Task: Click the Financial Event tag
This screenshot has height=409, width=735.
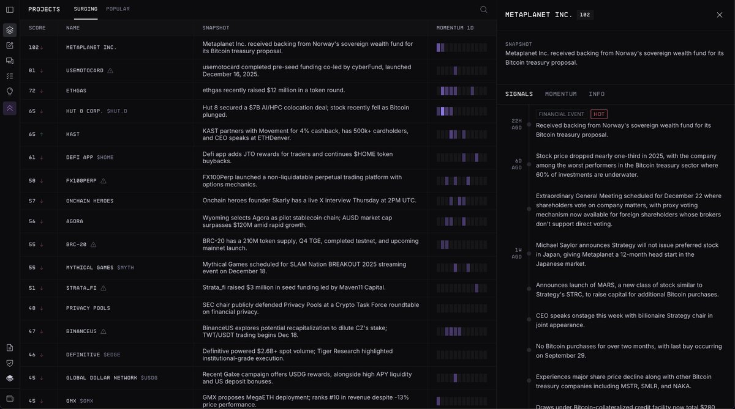Action: 562,114
